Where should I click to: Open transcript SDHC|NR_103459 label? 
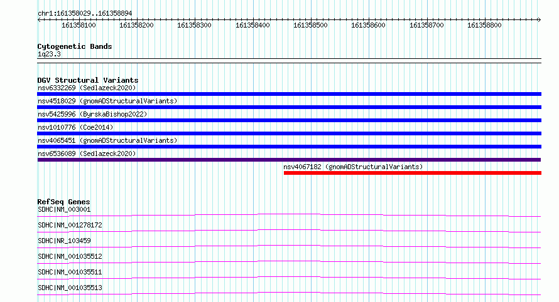[64, 241]
